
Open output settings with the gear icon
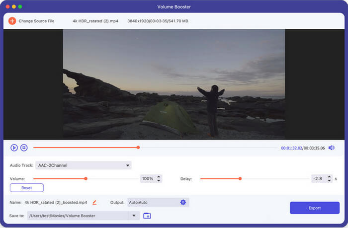pos(183,202)
